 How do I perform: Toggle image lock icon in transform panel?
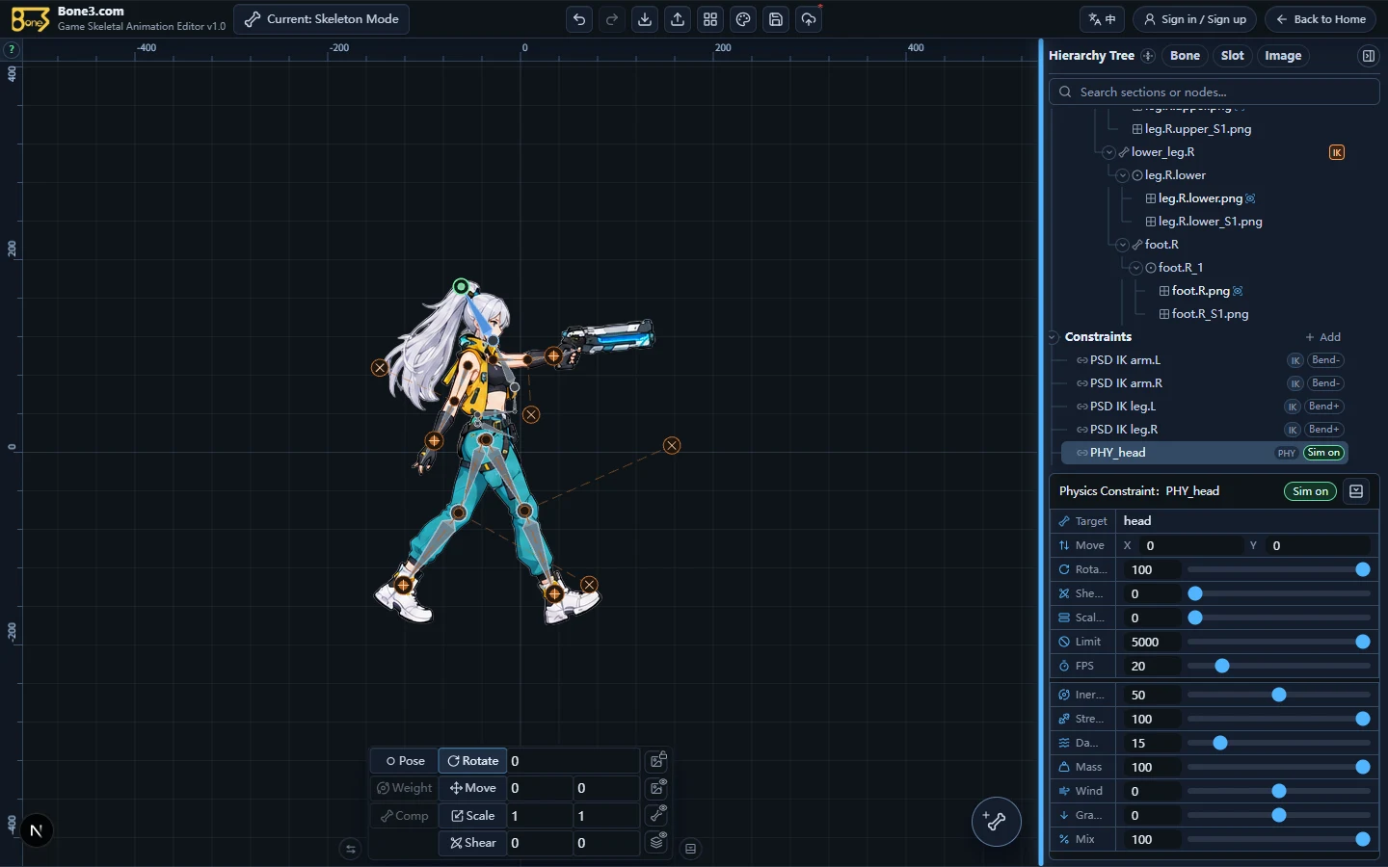[657, 761]
